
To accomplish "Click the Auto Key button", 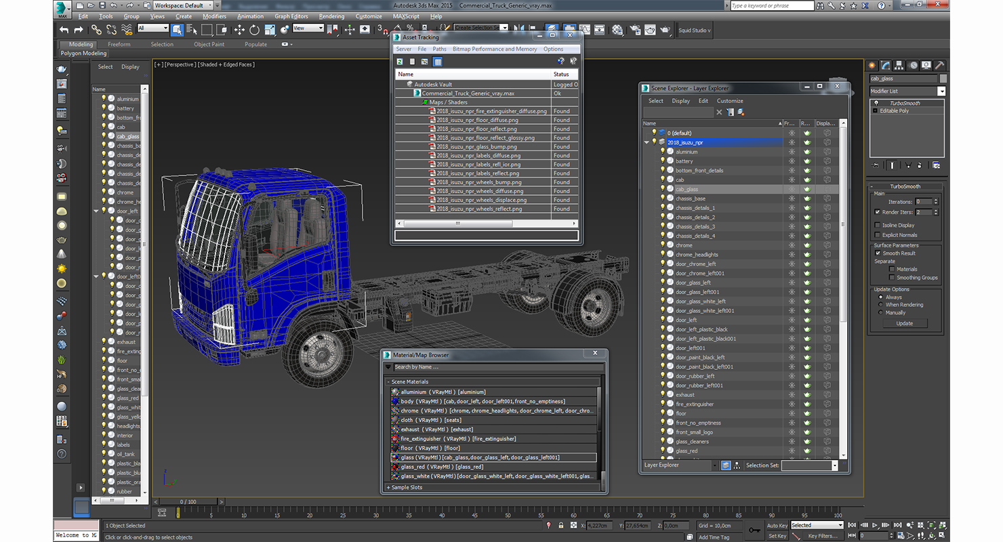I will point(777,526).
